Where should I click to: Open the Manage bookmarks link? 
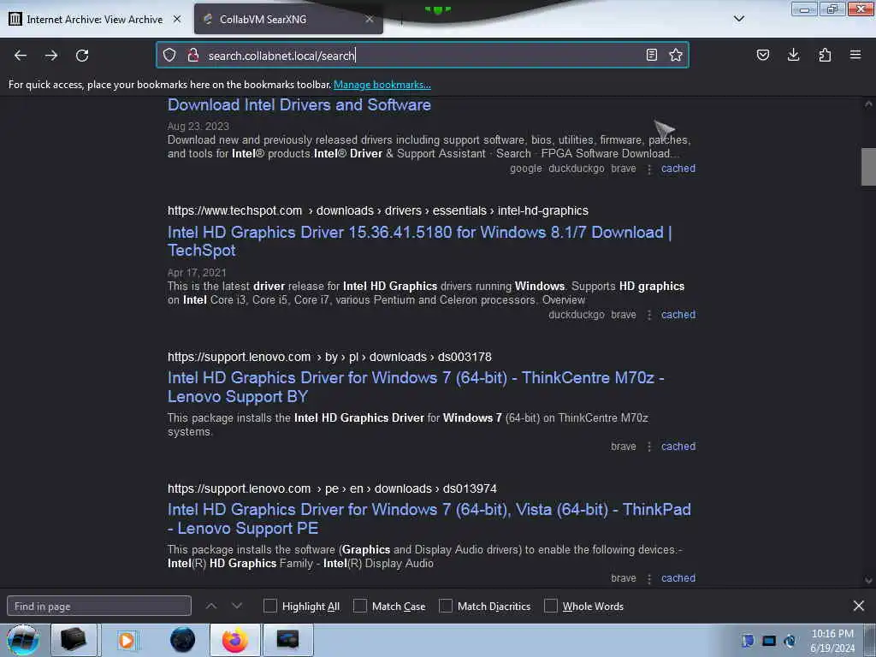pos(382,85)
